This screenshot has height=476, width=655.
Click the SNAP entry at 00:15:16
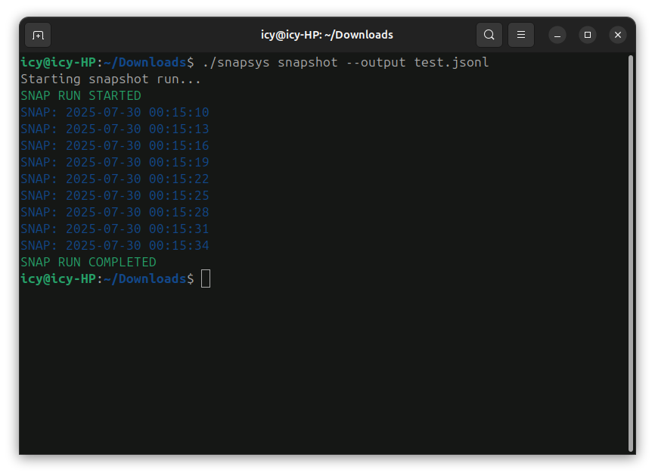114,145
